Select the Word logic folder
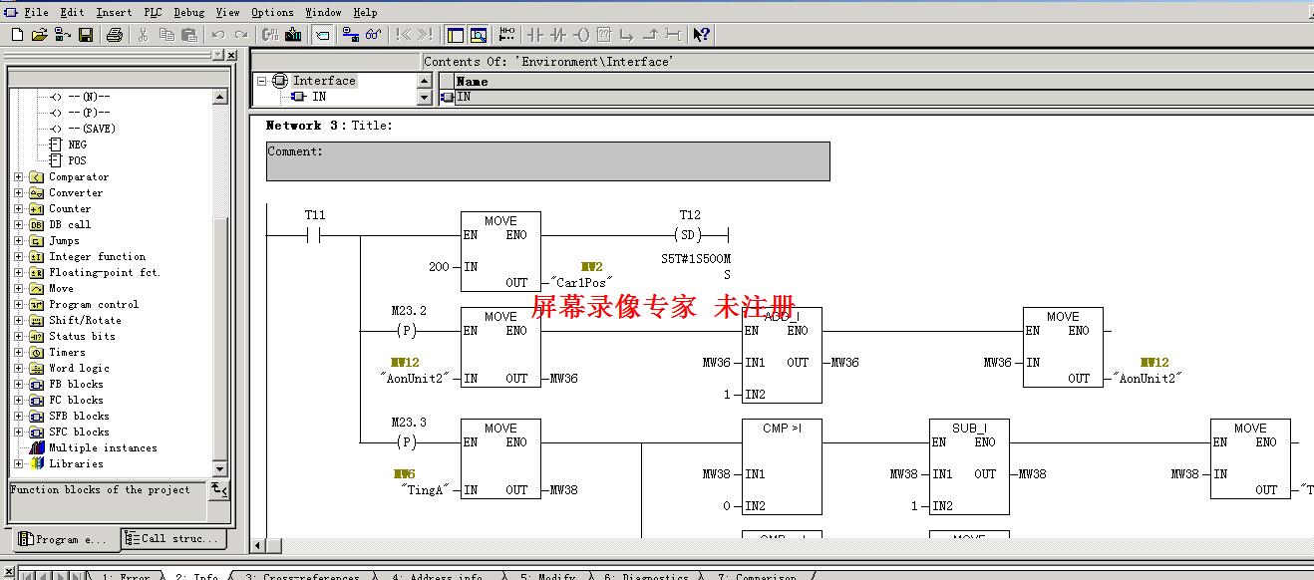 pyautogui.click(x=79, y=369)
